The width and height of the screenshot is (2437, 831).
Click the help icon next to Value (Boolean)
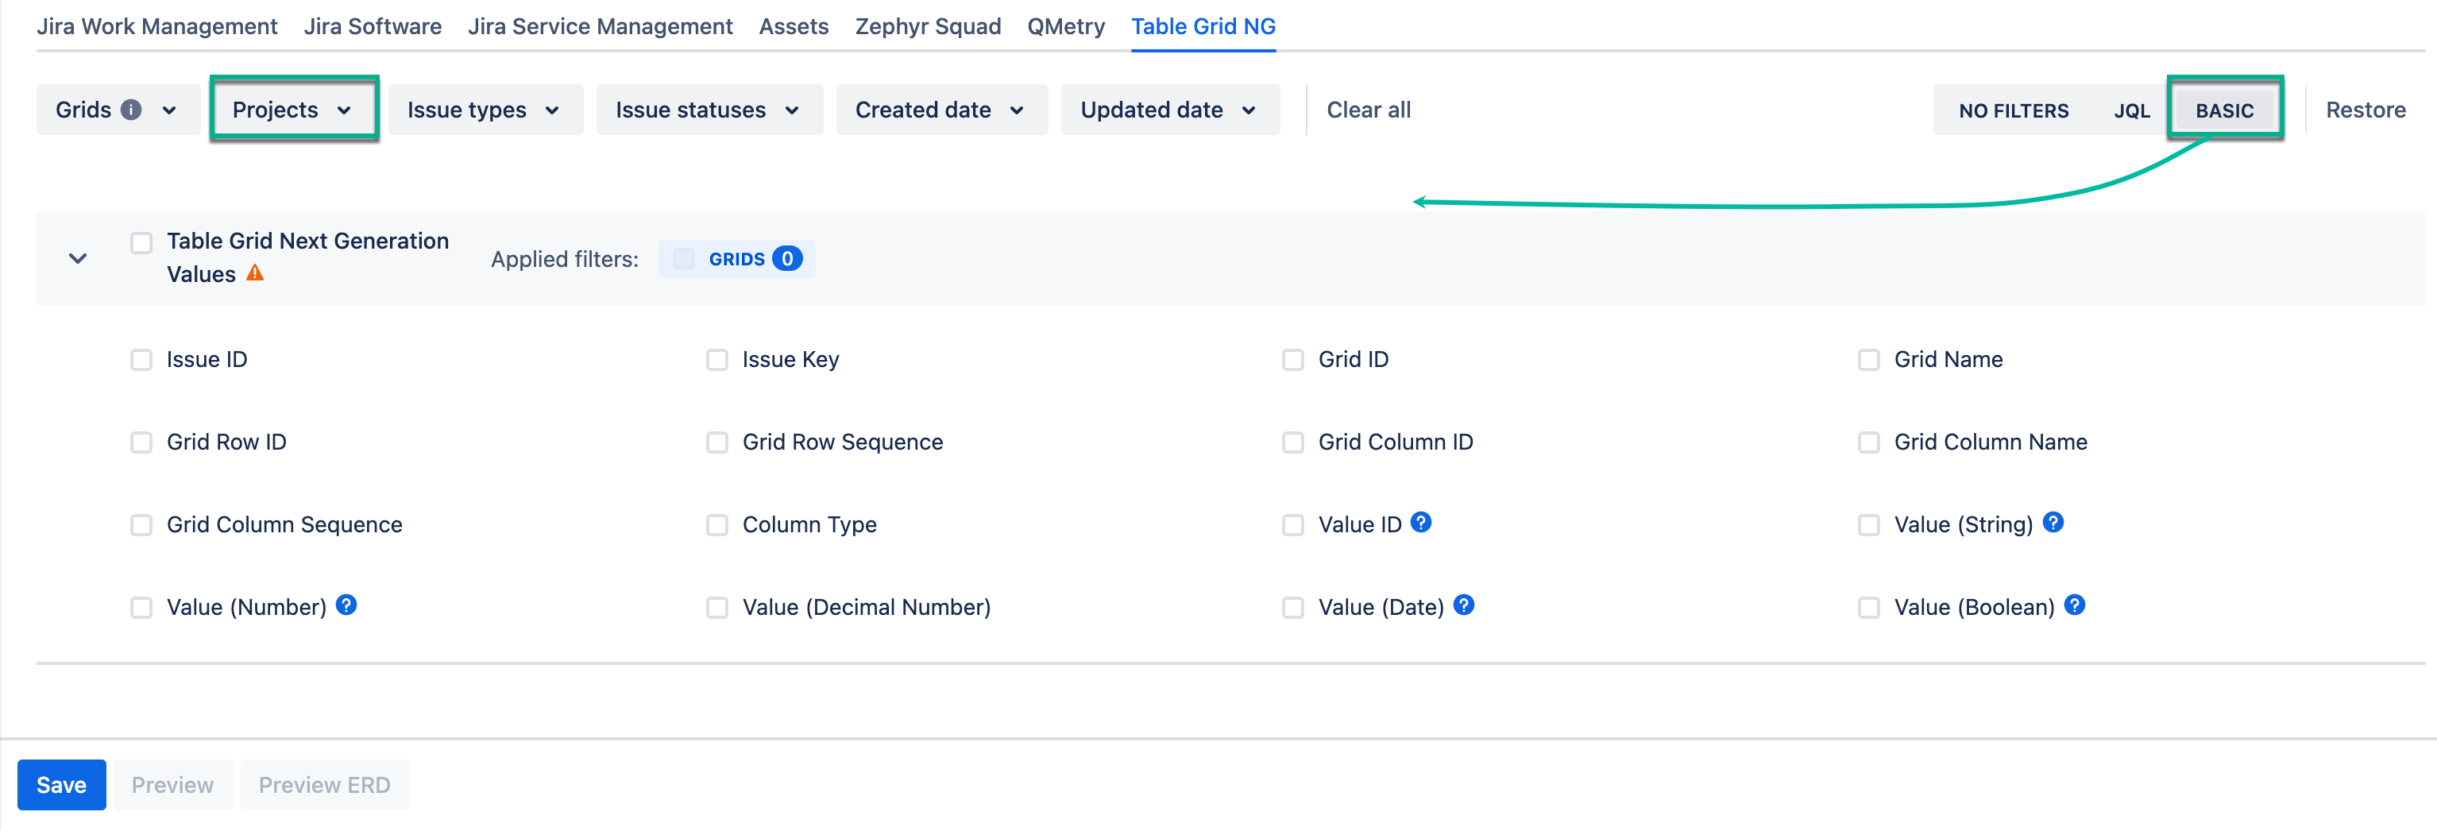2072,605
